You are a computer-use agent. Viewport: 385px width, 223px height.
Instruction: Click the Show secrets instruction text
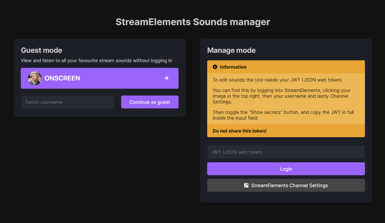pos(283,114)
